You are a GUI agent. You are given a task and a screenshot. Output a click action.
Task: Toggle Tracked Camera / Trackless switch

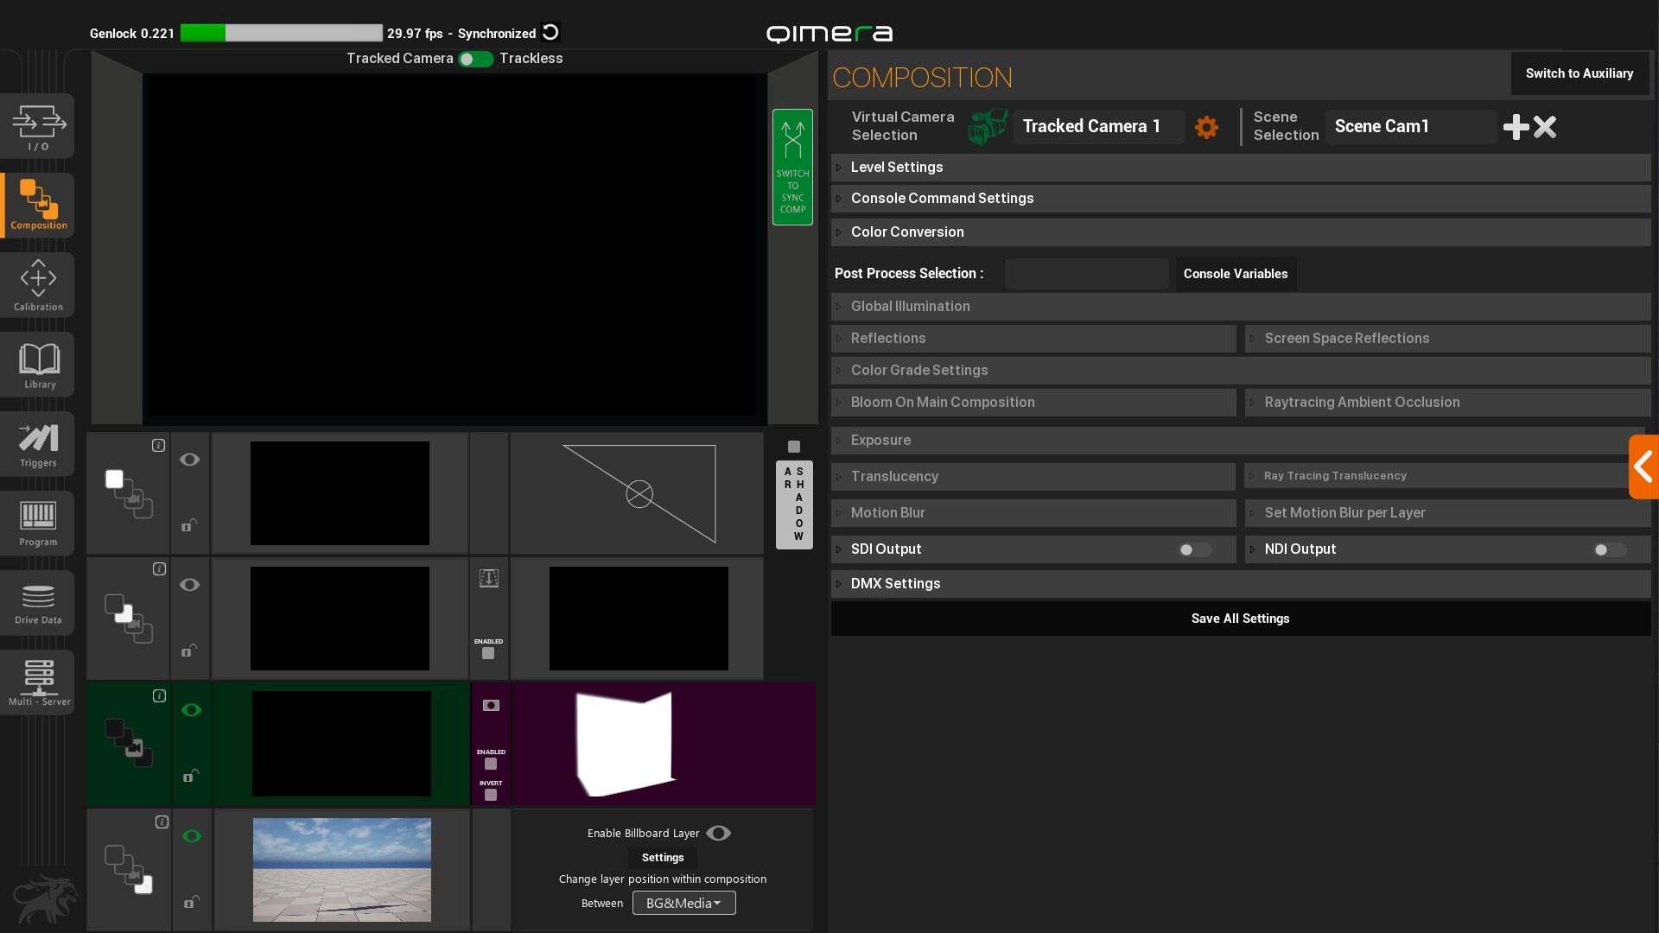coord(475,59)
